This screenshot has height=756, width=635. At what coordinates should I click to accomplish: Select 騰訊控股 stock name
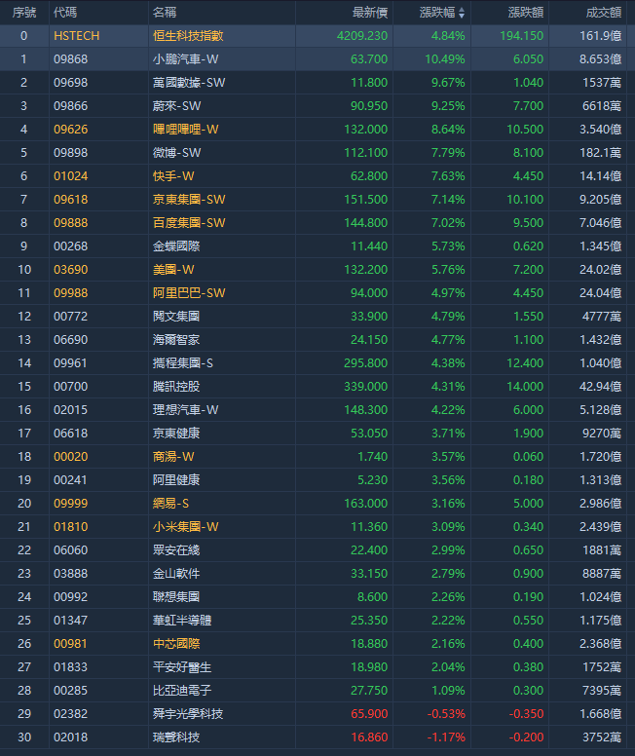[x=176, y=387]
